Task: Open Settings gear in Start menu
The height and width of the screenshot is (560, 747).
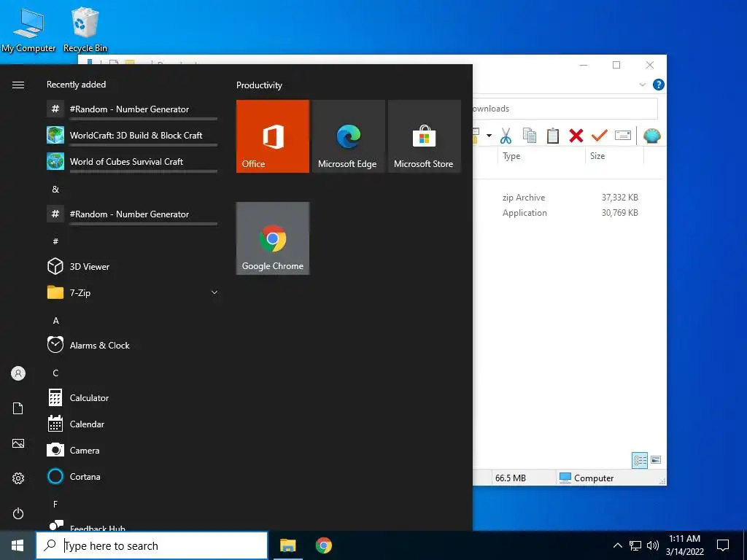Action: click(x=18, y=478)
